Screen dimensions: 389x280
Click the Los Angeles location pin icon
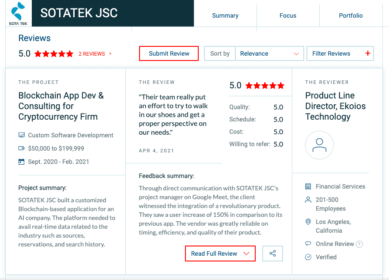[x=308, y=222]
